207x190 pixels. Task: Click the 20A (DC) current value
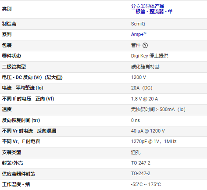click(x=142, y=88)
